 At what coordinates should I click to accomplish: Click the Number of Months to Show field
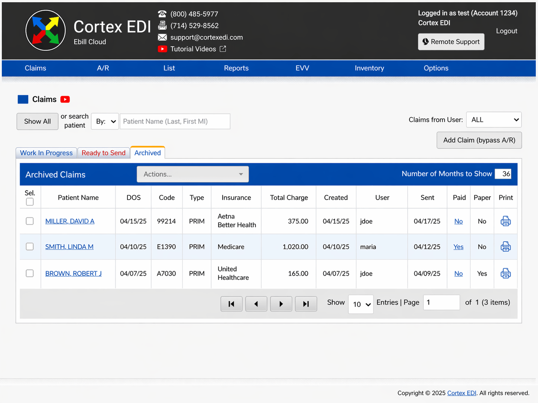point(503,174)
